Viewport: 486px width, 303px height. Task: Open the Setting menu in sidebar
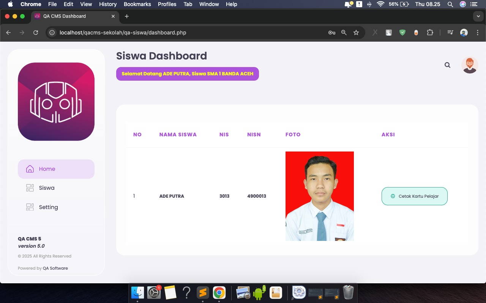click(x=48, y=207)
